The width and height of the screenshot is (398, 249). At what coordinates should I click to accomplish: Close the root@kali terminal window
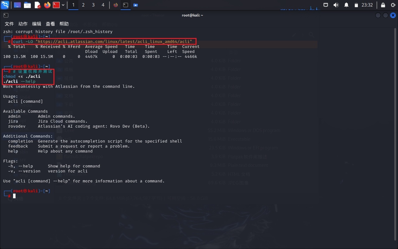click(393, 15)
